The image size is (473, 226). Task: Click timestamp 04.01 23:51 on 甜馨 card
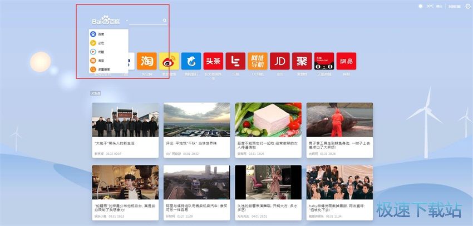[259, 216]
